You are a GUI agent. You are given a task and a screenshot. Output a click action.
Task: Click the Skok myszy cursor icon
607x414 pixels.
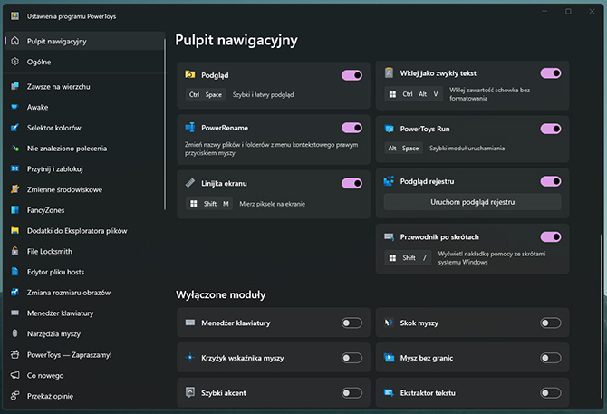(389, 323)
